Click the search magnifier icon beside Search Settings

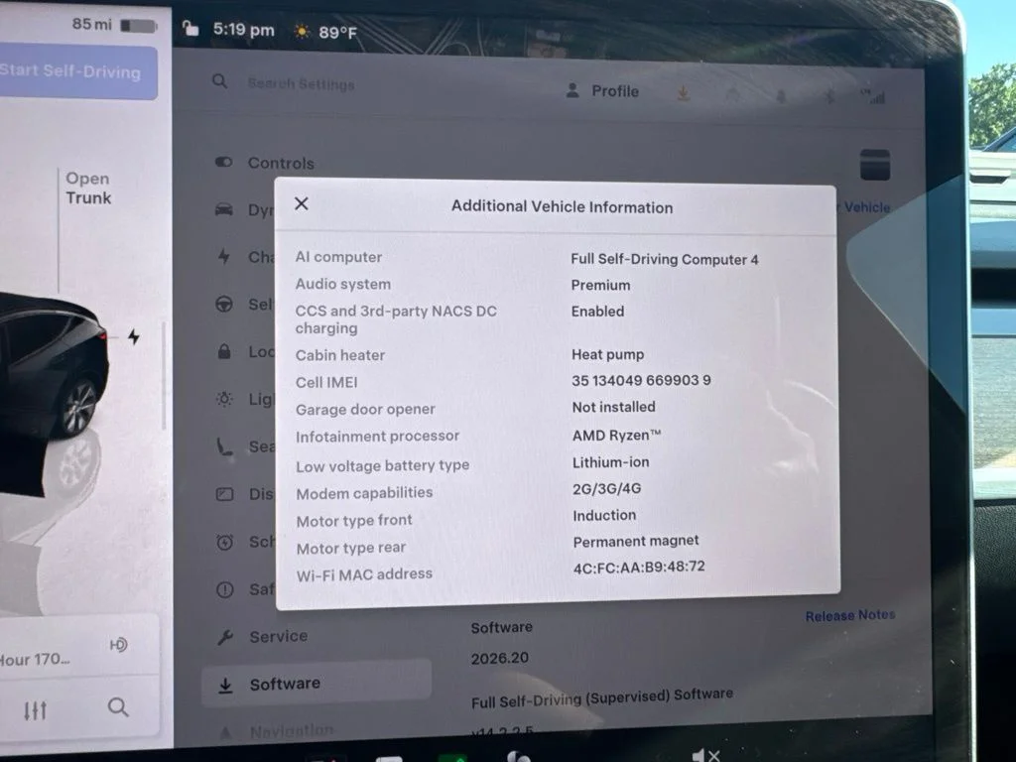point(219,81)
